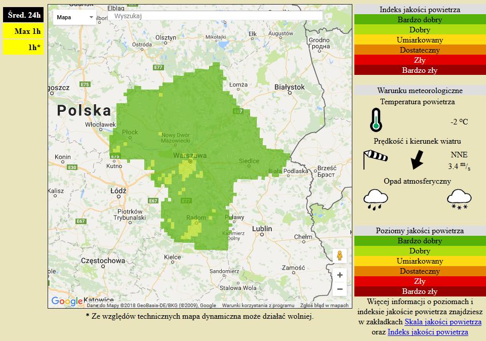486x341 pixels.
Task: Click the Płock city label on map
Action: coord(130,132)
